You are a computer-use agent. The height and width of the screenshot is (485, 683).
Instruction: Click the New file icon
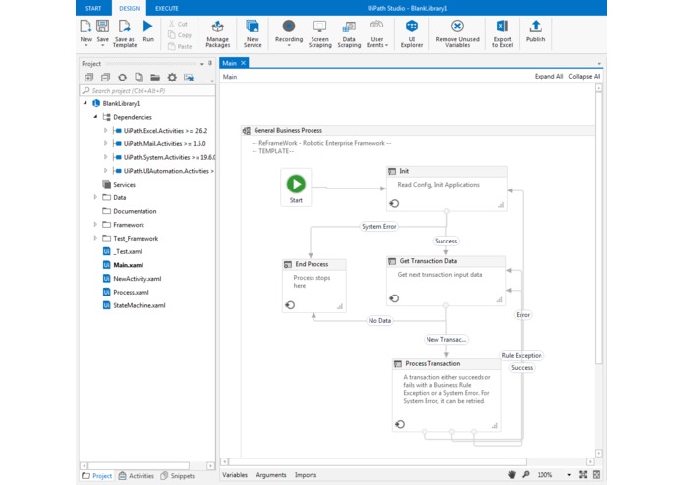coord(85,27)
